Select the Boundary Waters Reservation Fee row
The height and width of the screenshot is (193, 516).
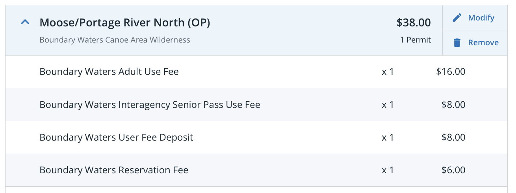point(256,170)
